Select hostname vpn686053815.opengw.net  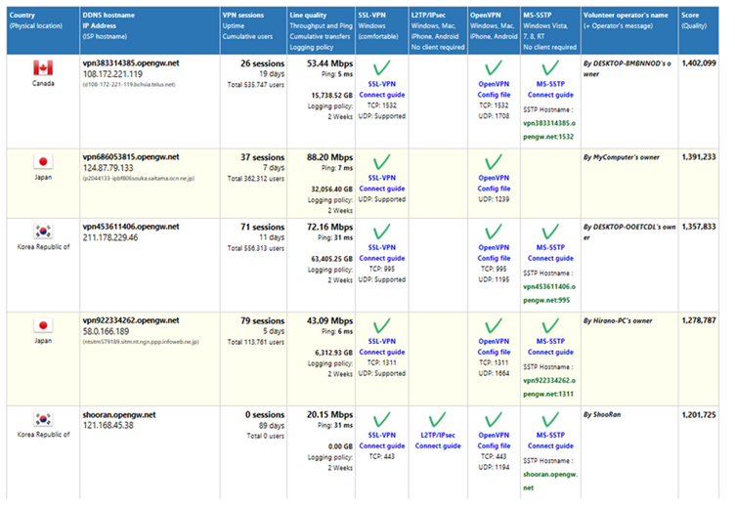pyautogui.click(x=131, y=157)
